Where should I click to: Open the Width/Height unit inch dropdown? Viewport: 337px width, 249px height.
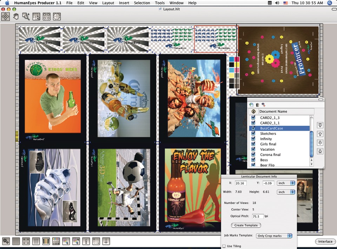pos(286,192)
